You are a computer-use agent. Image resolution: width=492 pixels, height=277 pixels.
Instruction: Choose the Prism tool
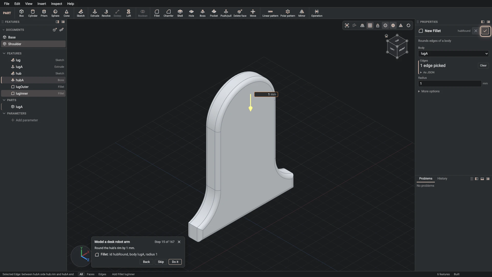pos(44,13)
